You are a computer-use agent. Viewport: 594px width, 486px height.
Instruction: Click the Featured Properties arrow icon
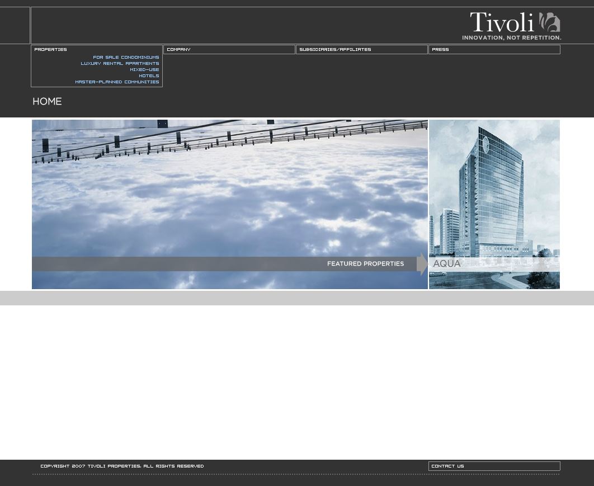(422, 263)
